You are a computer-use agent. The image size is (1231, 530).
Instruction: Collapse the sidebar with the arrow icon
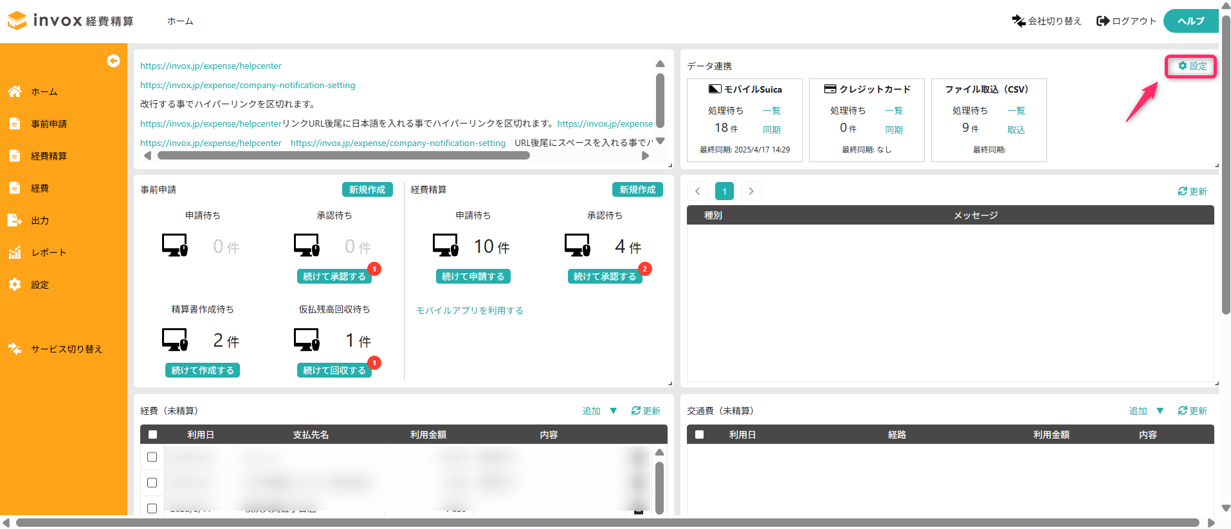click(x=113, y=60)
